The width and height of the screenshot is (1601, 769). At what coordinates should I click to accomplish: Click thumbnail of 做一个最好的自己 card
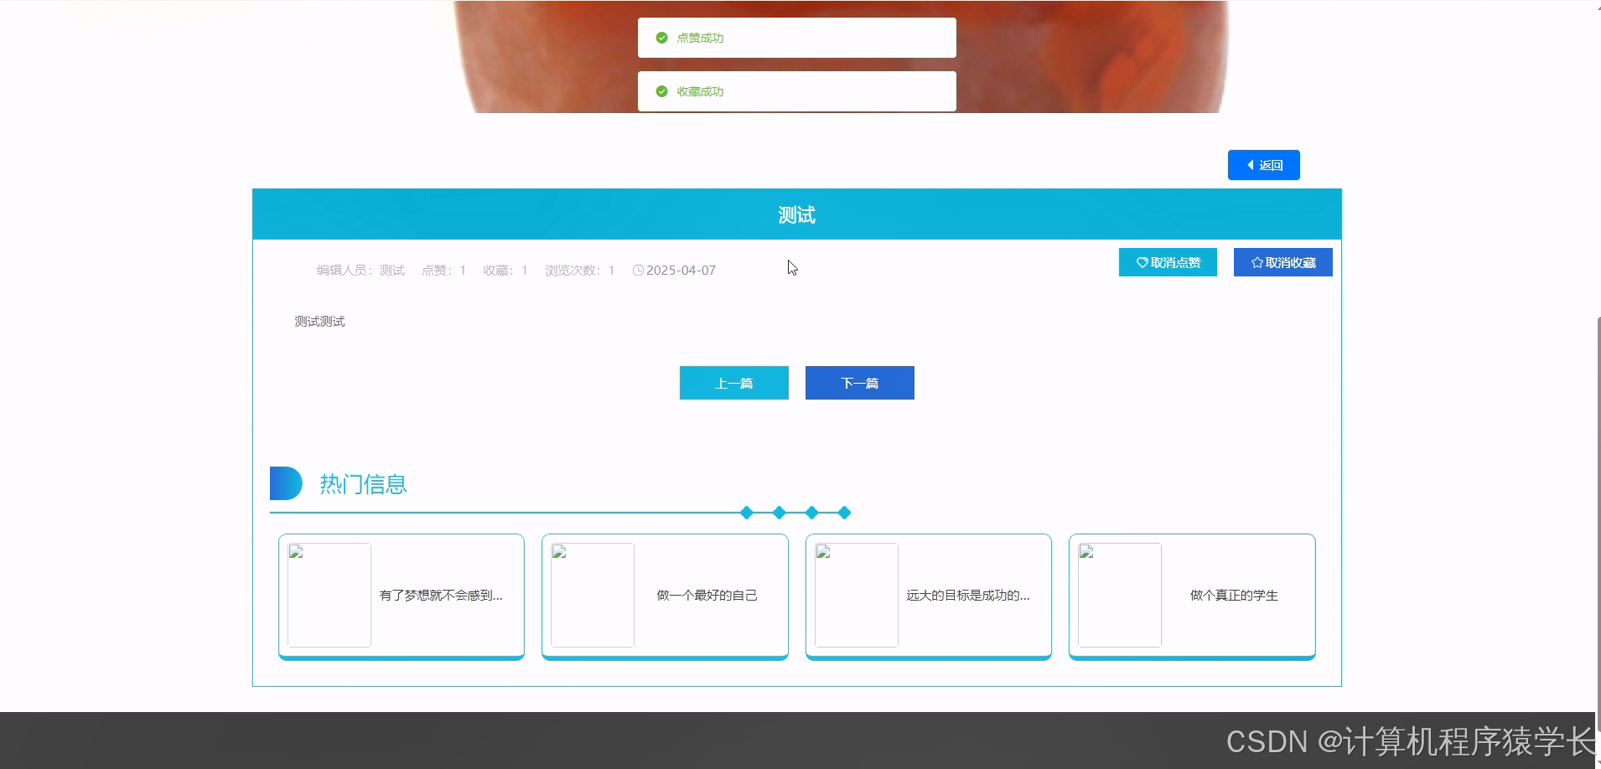point(593,595)
